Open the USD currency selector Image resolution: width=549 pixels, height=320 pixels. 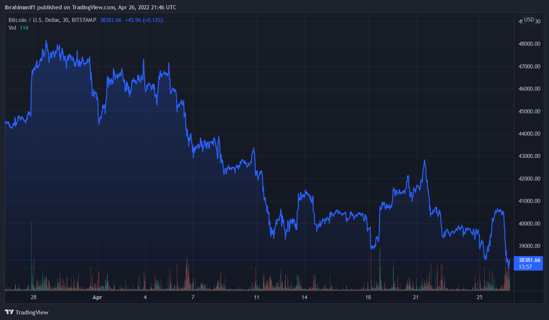click(529, 20)
